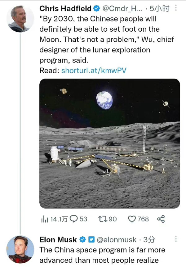The height and width of the screenshot is (268, 186).
Task: View analytics icon showing 14.1万 views
Action: click(x=44, y=219)
